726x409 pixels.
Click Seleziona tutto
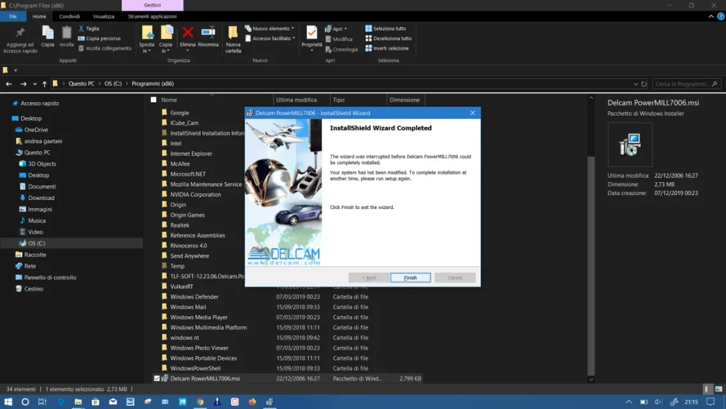click(x=386, y=28)
